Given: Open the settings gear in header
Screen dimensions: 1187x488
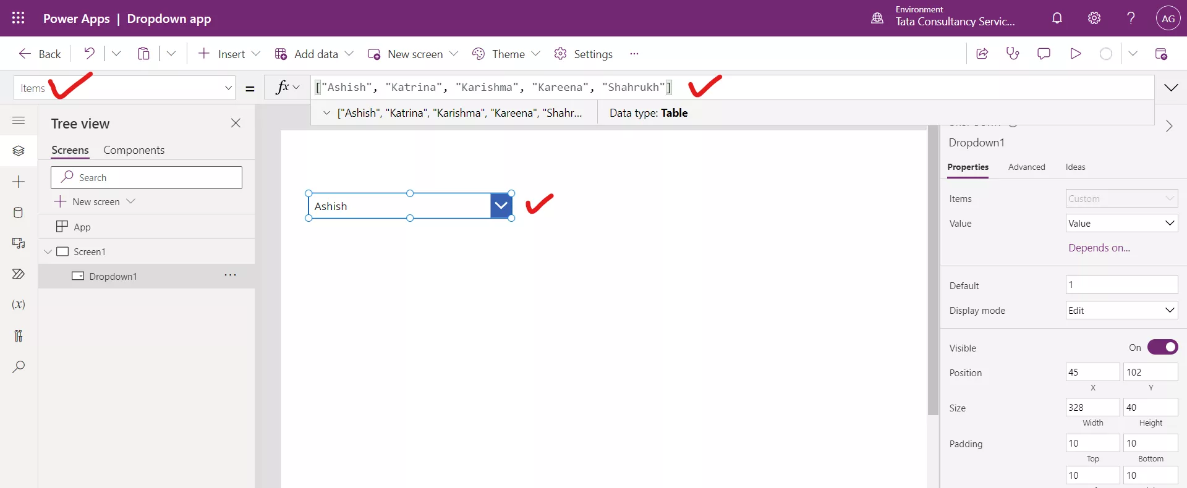Looking at the screenshot, I should coord(1094,18).
